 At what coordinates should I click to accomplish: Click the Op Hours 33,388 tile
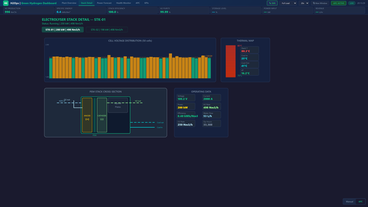211,123
